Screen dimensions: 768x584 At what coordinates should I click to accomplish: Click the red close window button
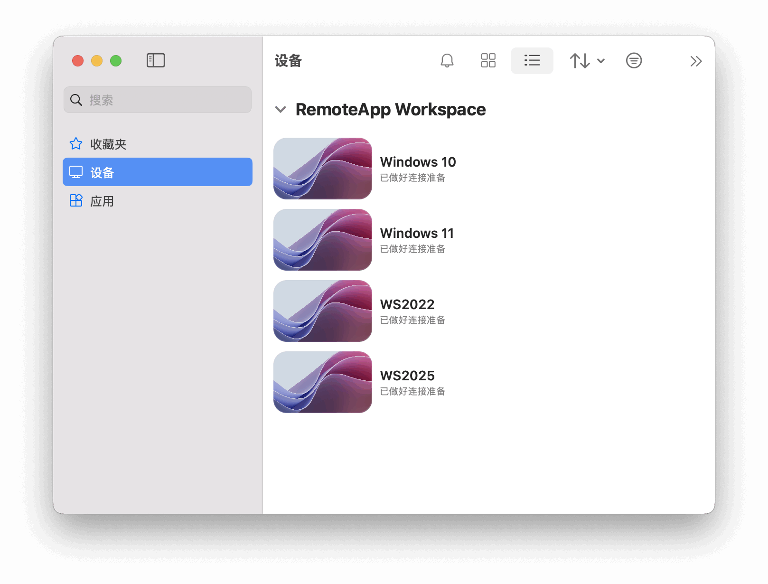coord(78,61)
